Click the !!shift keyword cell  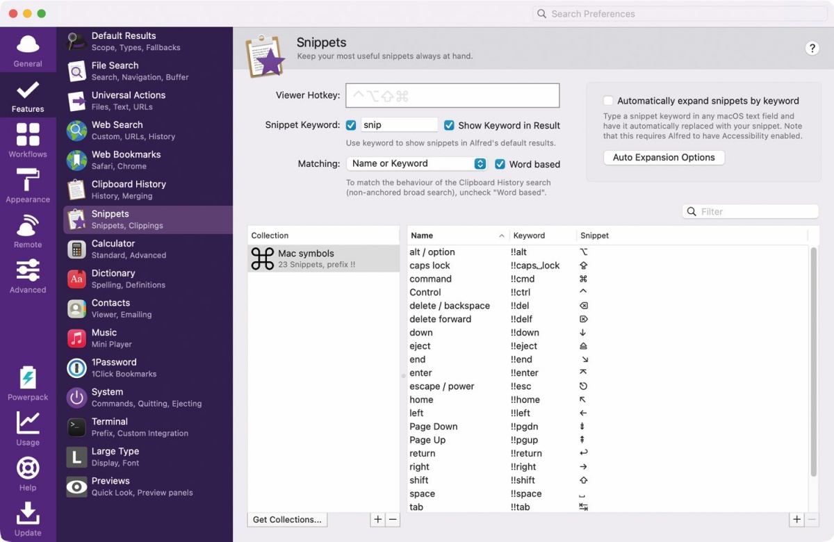[523, 480]
